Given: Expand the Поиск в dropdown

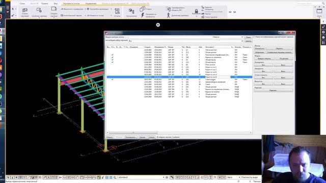Looking at the screenshot, I should click(x=242, y=37).
